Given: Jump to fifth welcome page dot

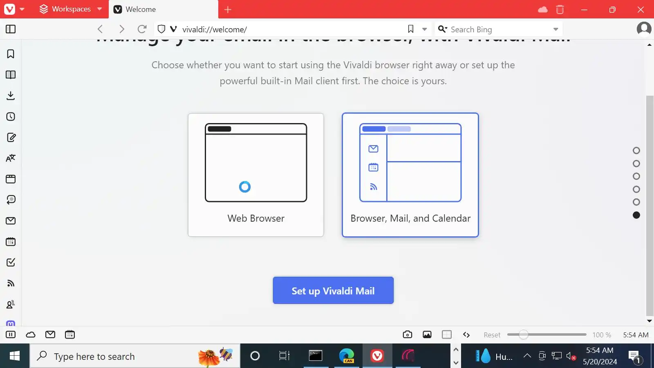Looking at the screenshot, I should pos(636,202).
